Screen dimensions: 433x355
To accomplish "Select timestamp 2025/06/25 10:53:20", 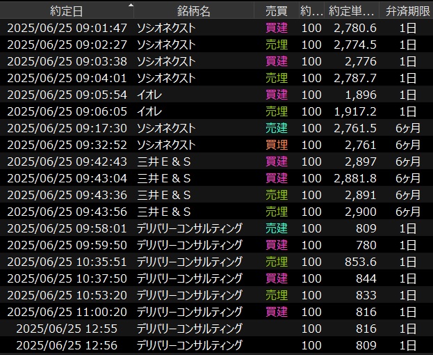I will (x=67, y=295).
